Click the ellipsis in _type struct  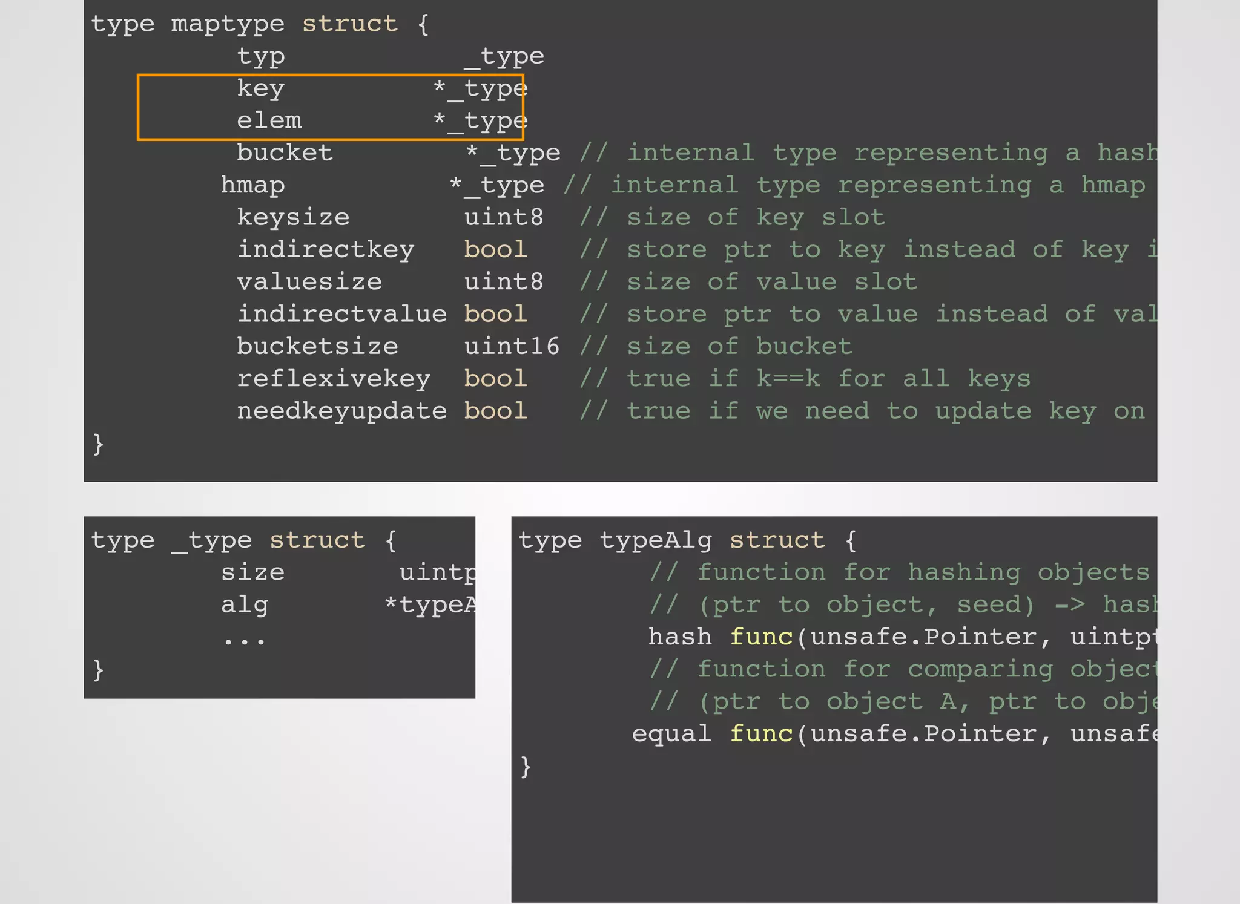pyautogui.click(x=244, y=639)
